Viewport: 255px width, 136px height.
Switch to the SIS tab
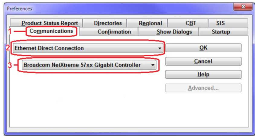[x=228, y=23]
